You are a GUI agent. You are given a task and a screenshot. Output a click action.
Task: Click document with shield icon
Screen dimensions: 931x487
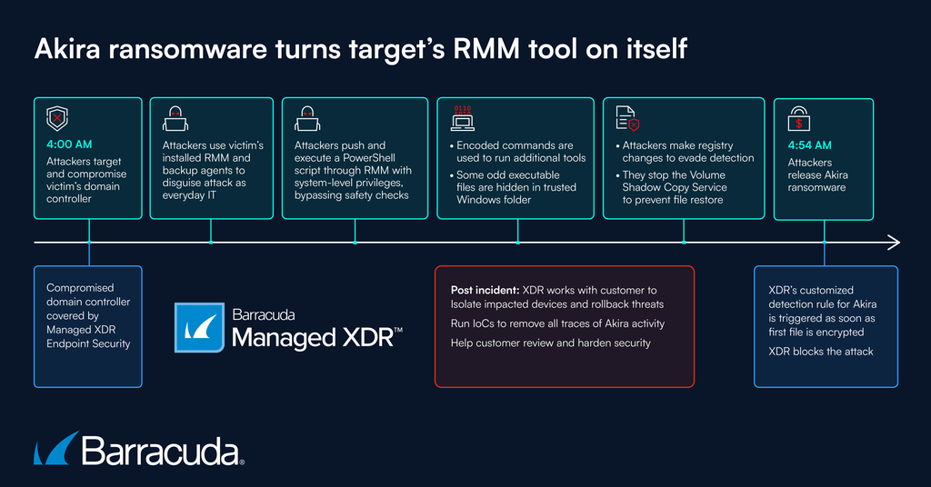(x=628, y=119)
